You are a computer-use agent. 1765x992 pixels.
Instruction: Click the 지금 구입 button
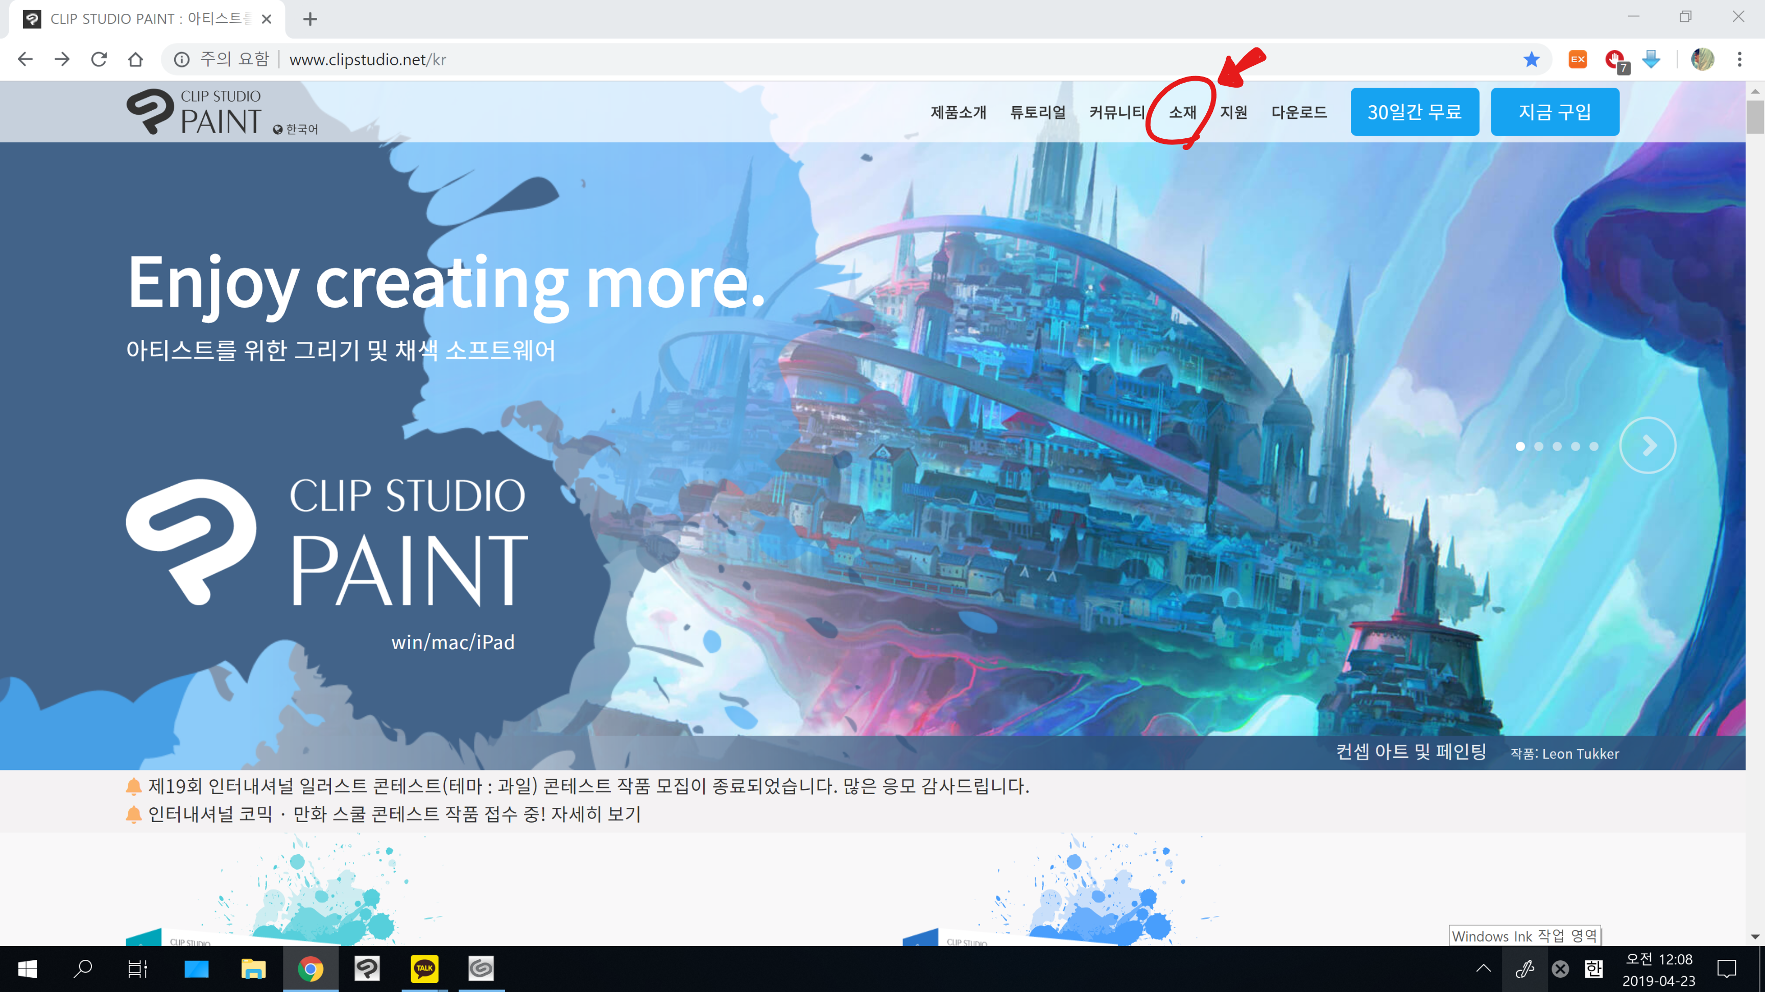(x=1555, y=112)
